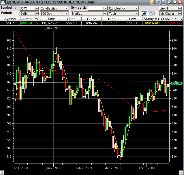Click the down-left arrow shrink window icon
This screenshot has width=184, height=175.
point(170,3)
